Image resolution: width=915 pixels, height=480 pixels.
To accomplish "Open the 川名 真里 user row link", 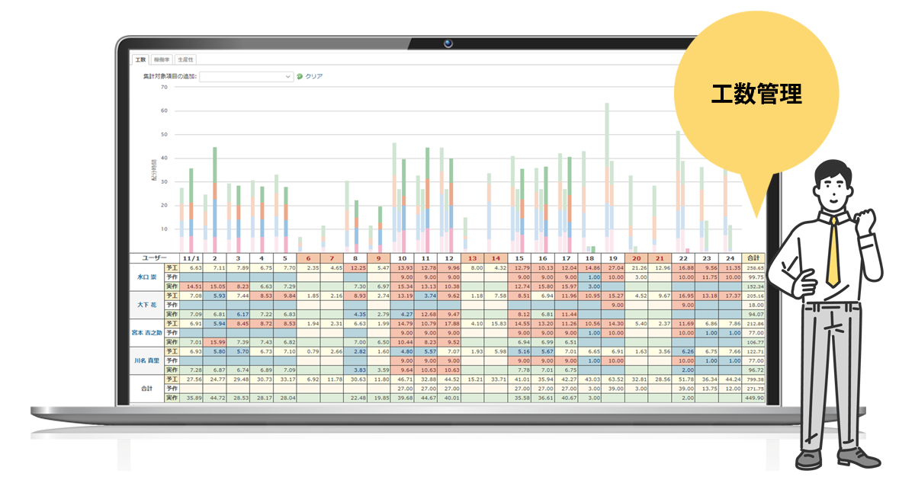I will 148,360.
